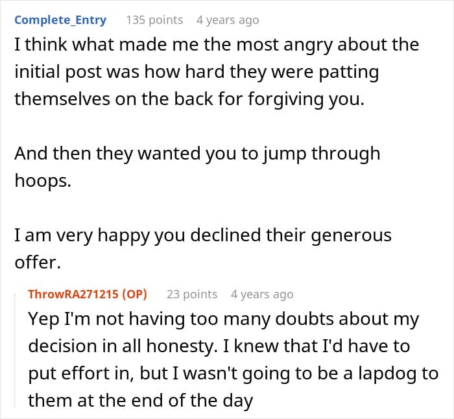The image size is (454, 419).
Task: Click the 23 points score
Action: tap(192, 294)
